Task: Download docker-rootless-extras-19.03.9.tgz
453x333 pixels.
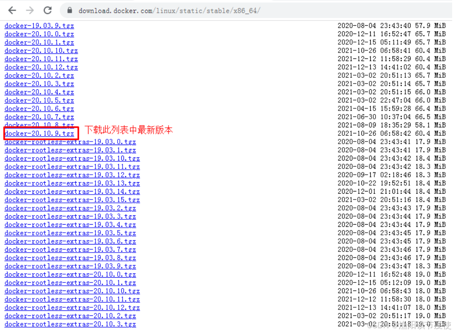Action: (70, 266)
